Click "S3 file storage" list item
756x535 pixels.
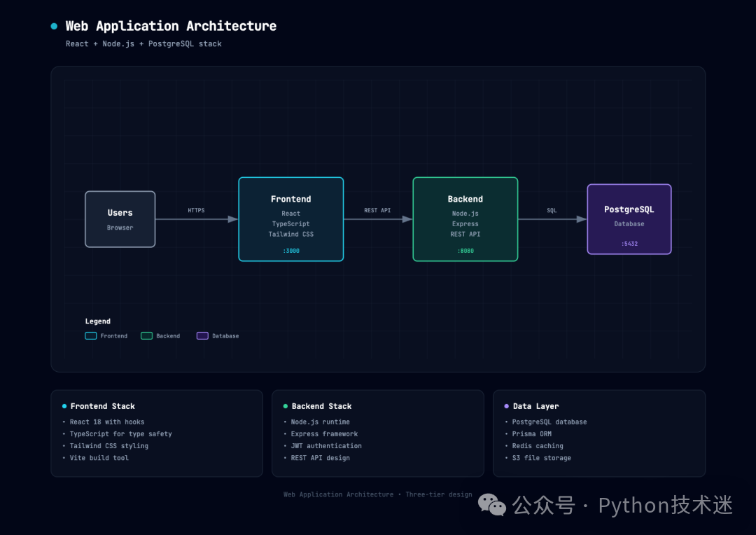(541, 458)
